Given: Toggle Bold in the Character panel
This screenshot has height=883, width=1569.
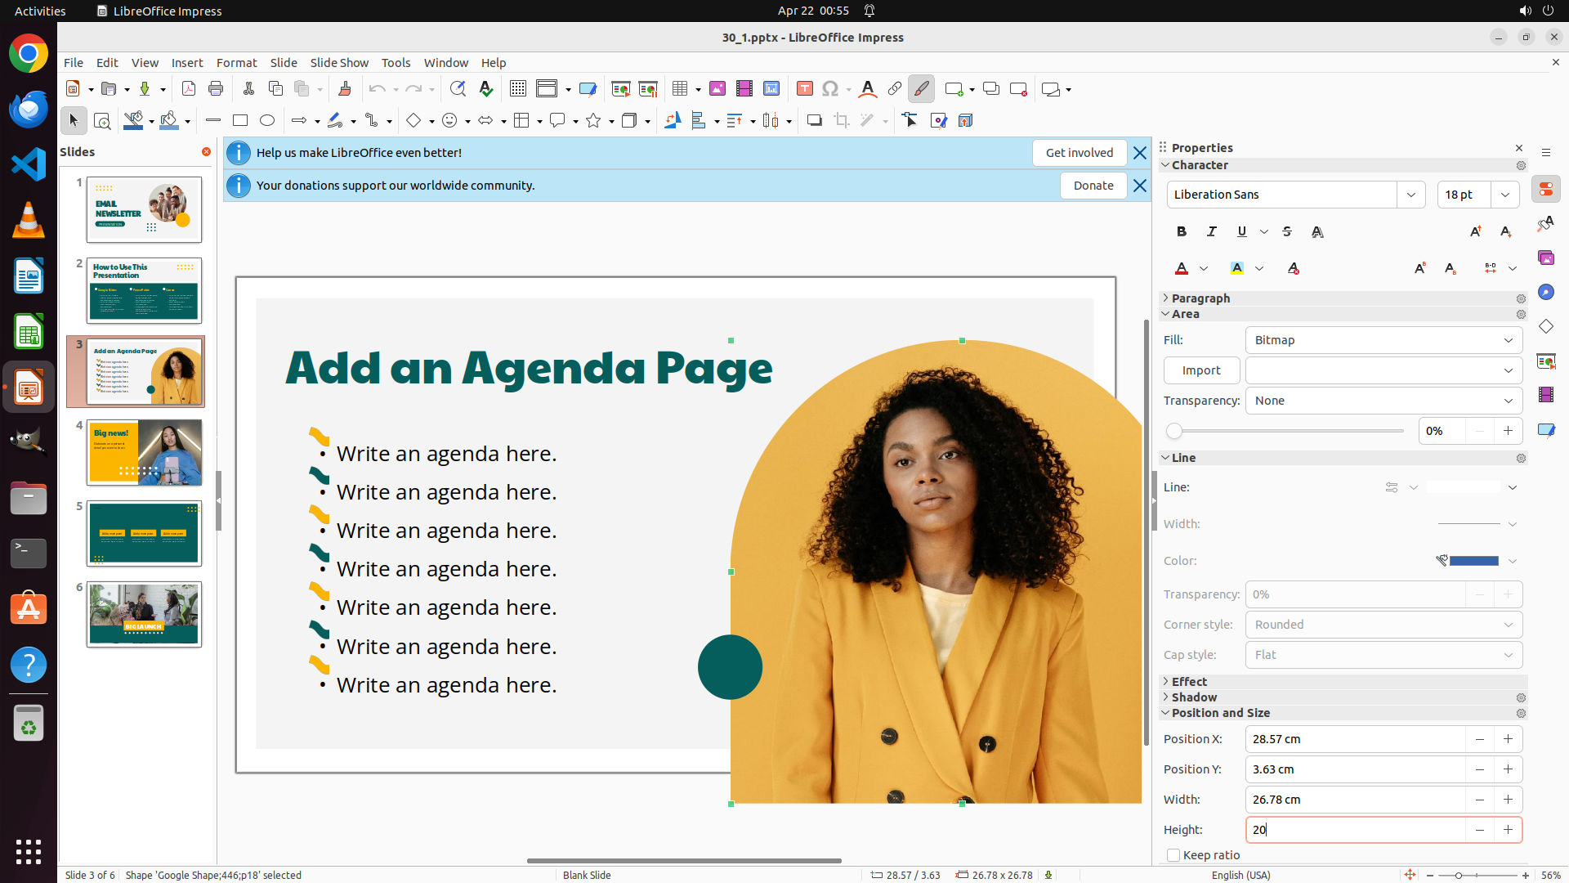Looking at the screenshot, I should [1182, 232].
